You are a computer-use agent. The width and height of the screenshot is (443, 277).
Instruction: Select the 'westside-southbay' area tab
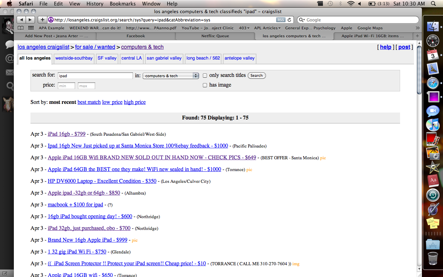pyautogui.click(x=74, y=58)
